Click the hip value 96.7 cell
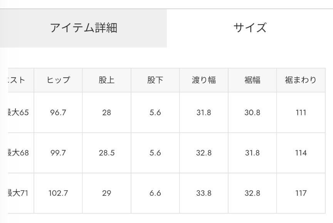 [x=58, y=113]
